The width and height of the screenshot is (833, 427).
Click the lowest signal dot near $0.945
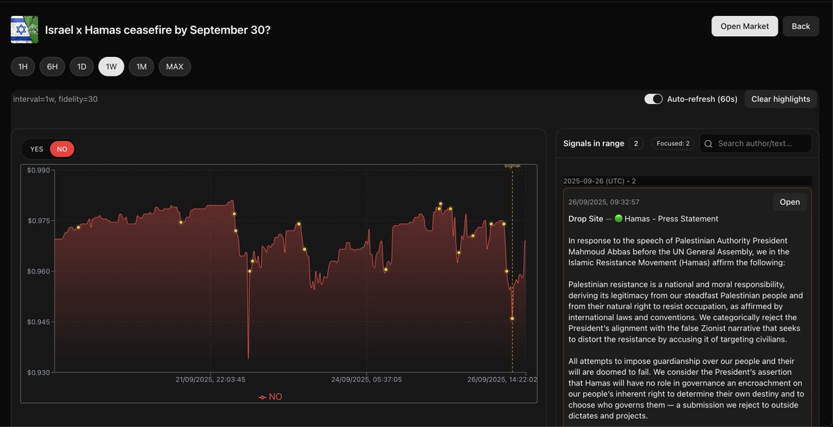coord(512,319)
